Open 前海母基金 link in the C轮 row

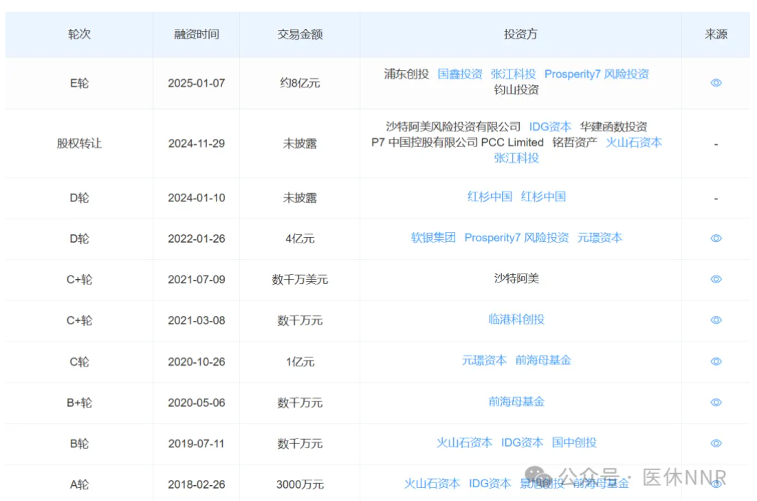[543, 360]
